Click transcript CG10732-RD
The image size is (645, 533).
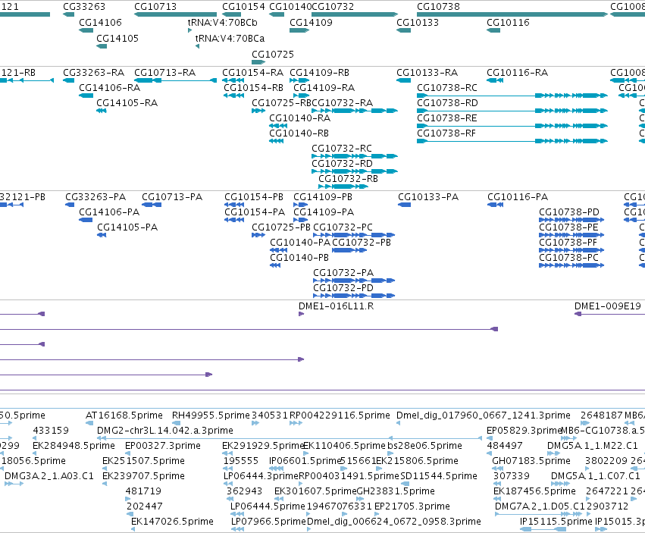pyautogui.click(x=342, y=164)
